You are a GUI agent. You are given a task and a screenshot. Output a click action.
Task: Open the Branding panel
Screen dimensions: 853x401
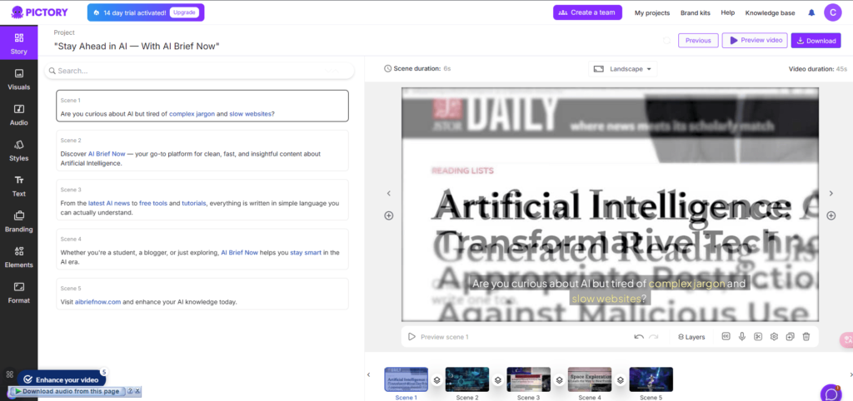click(x=19, y=221)
